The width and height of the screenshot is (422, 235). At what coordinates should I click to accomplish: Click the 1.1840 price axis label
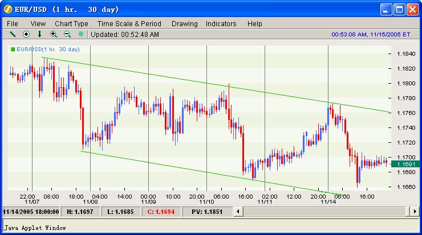point(406,53)
